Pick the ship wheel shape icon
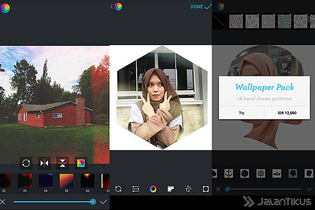The height and width of the screenshot is (210, 315). click(x=261, y=173)
